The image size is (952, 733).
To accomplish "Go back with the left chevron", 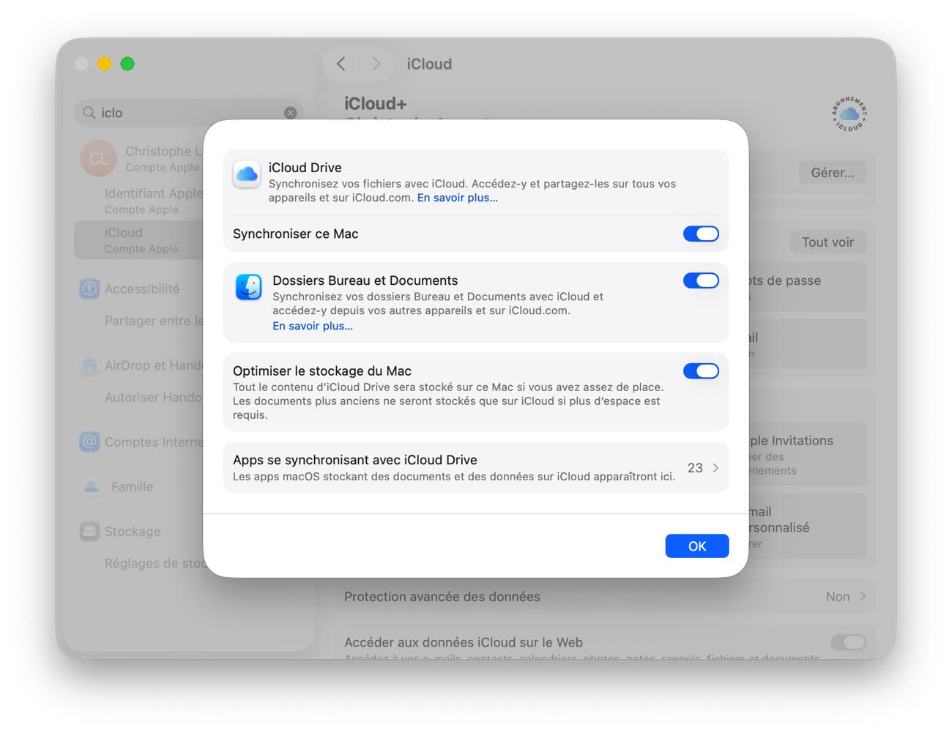I will (x=341, y=64).
